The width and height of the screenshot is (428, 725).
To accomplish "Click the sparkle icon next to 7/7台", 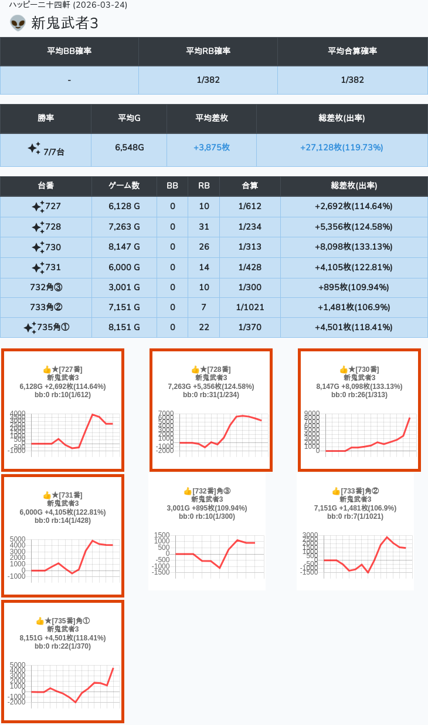I will click(x=34, y=148).
